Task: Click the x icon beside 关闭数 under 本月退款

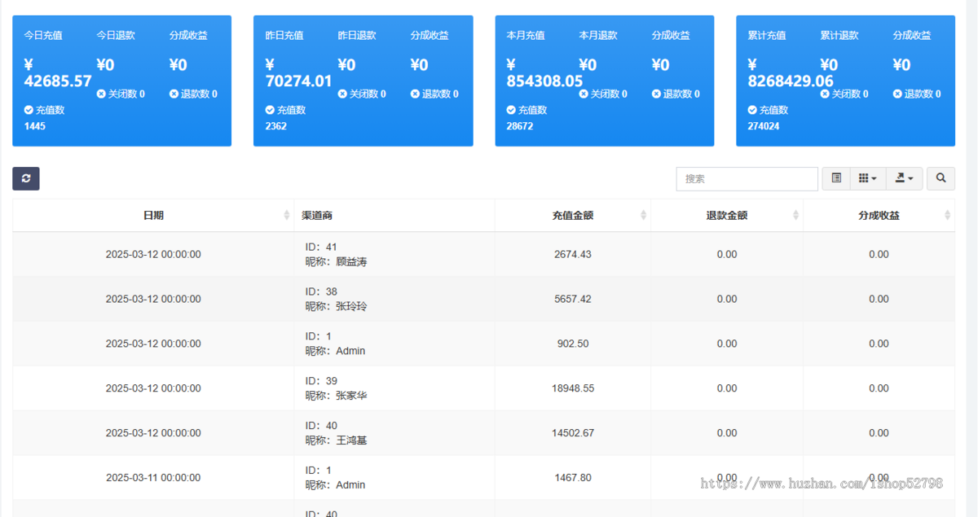Action: tap(584, 94)
